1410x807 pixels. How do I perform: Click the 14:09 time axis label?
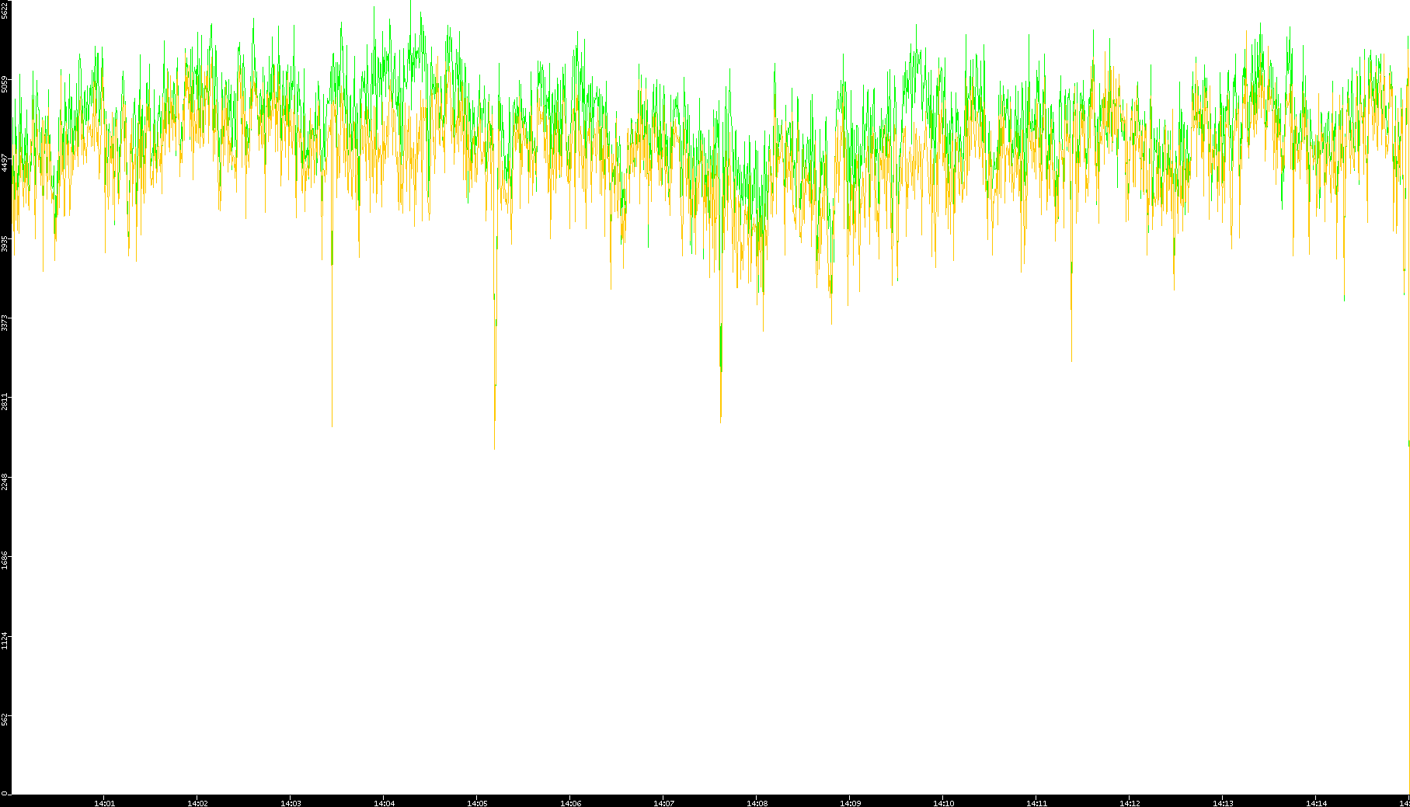[850, 803]
